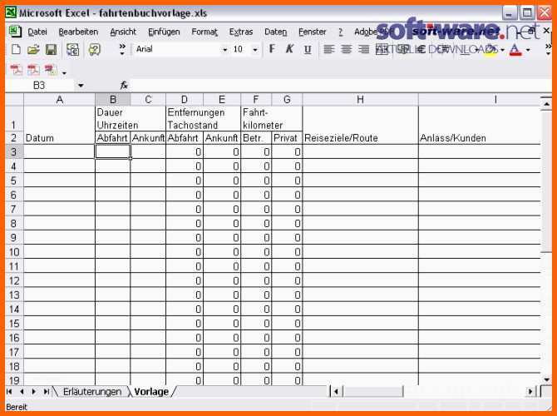Image resolution: width=557 pixels, height=416 pixels.
Task: Click the horizontal scrollbar thumb
Action: 373,392
